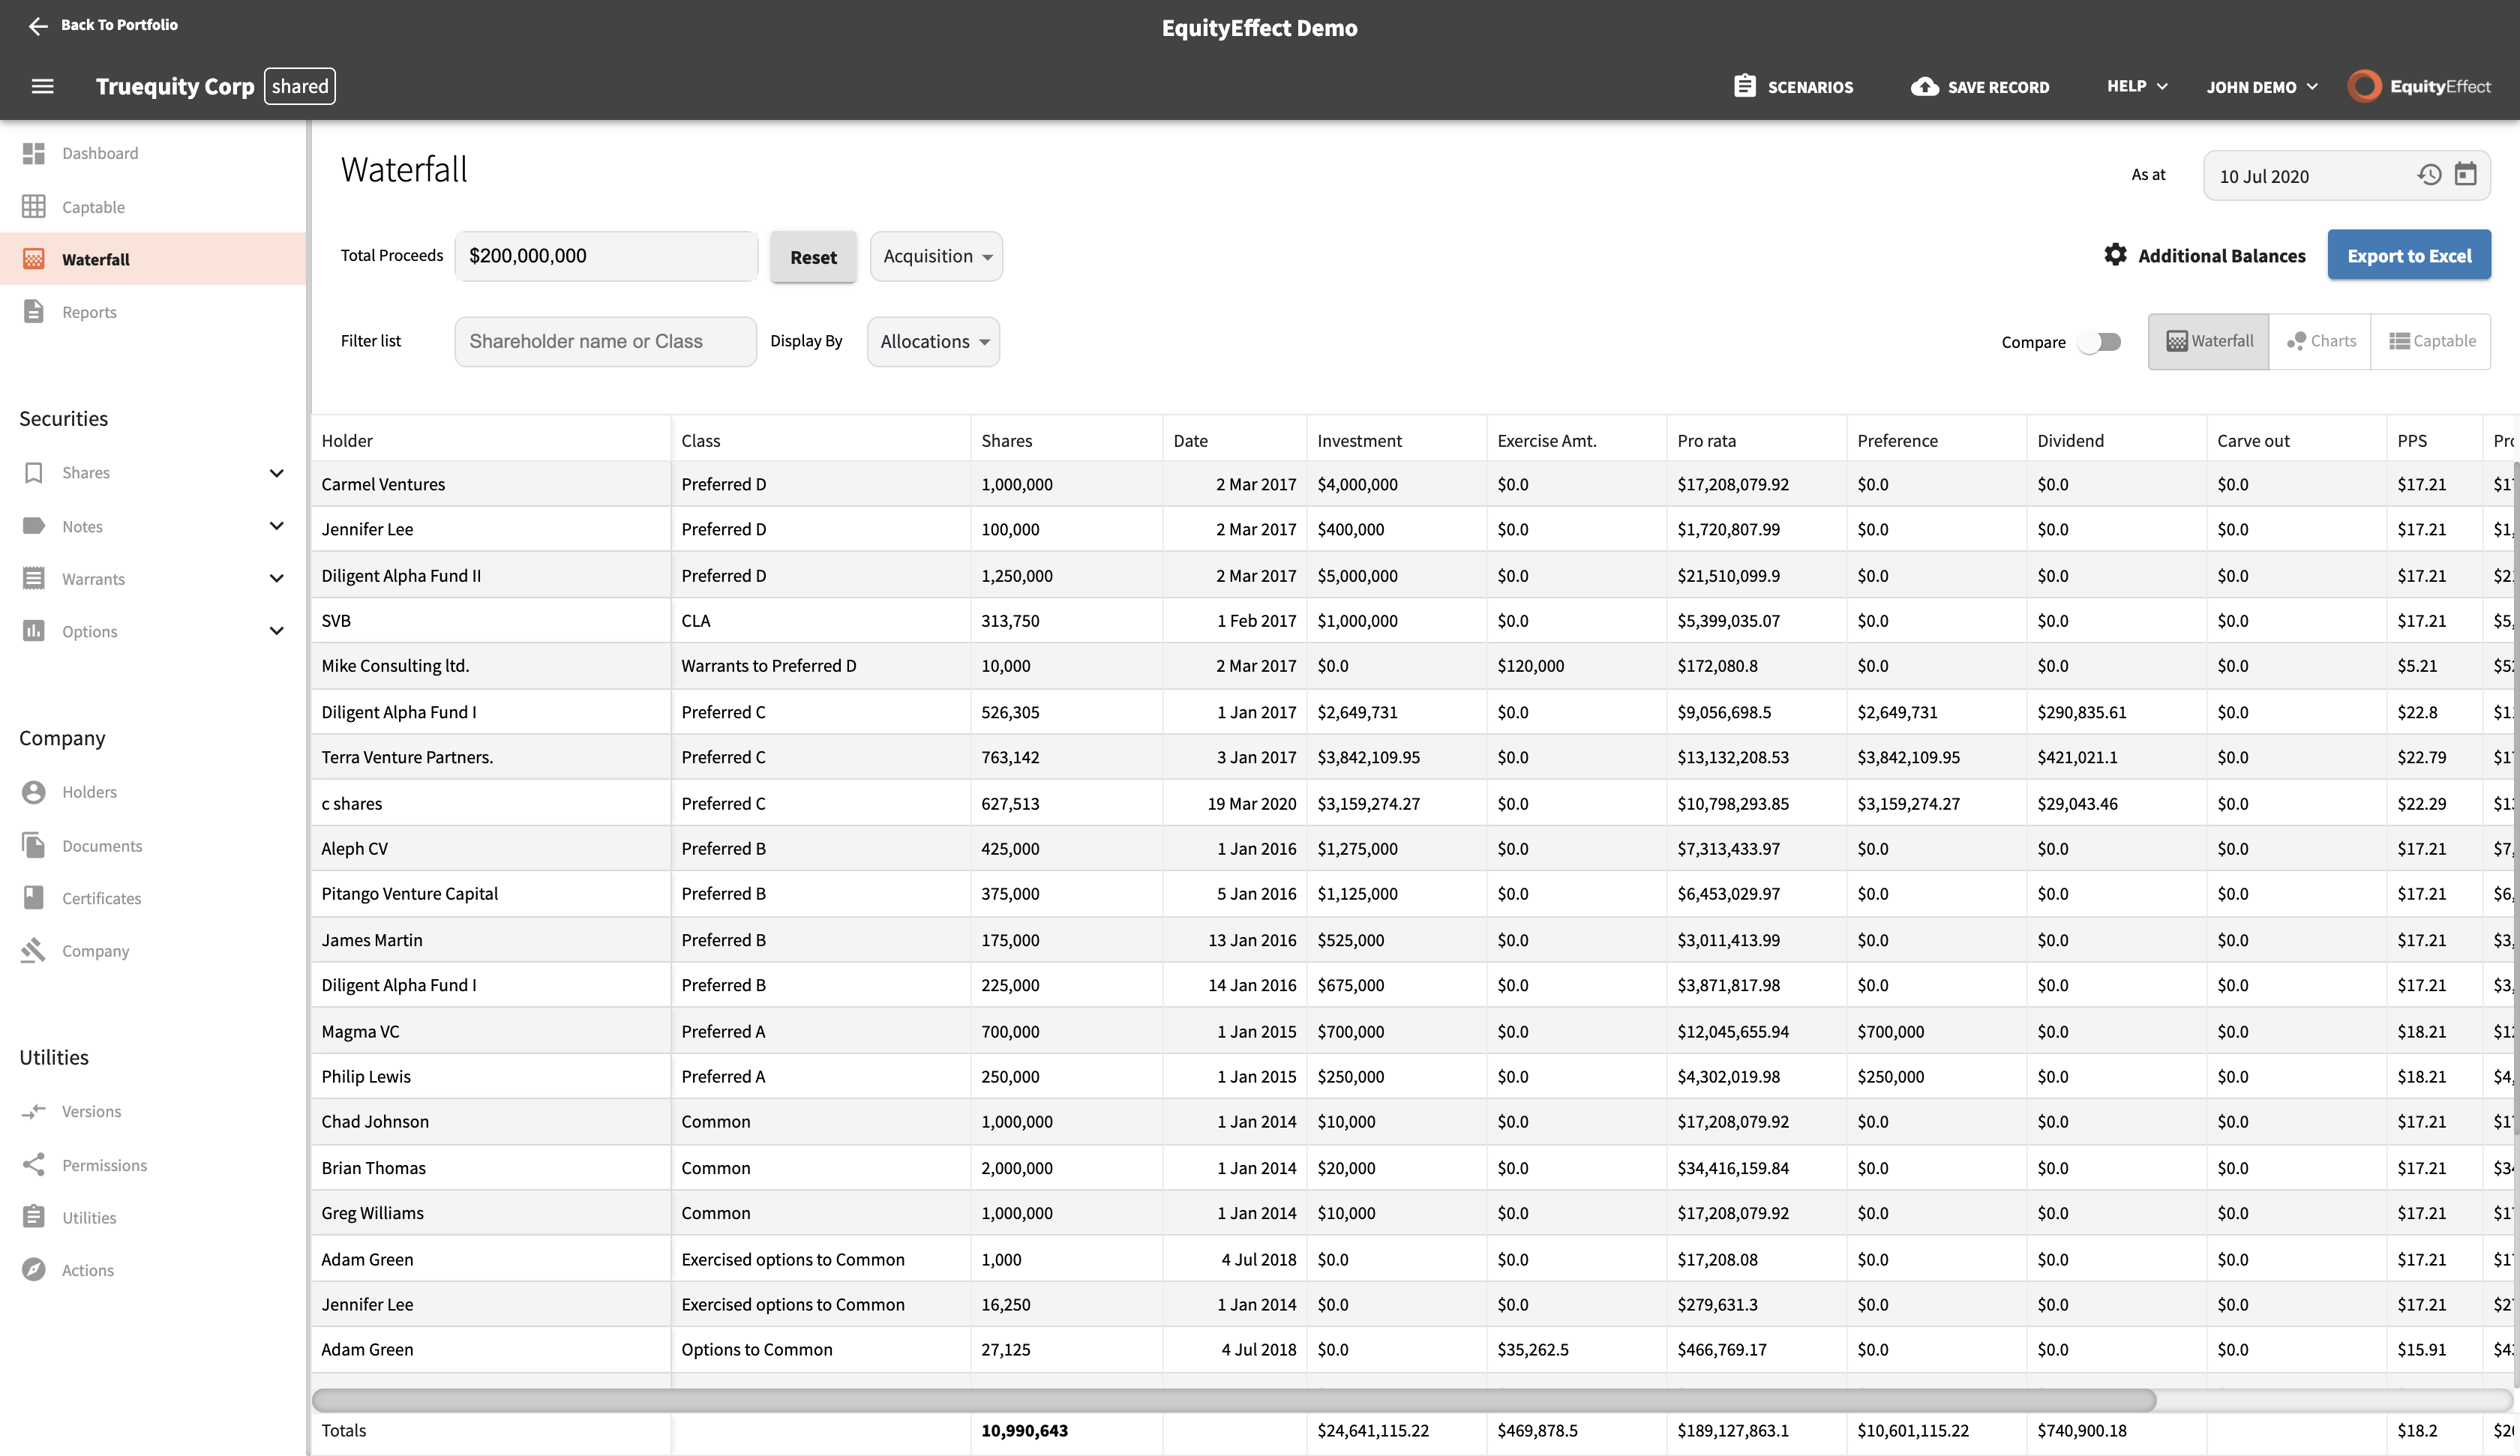This screenshot has height=1456, width=2520.
Task: Open the Dashboard section
Action: [100, 153]
